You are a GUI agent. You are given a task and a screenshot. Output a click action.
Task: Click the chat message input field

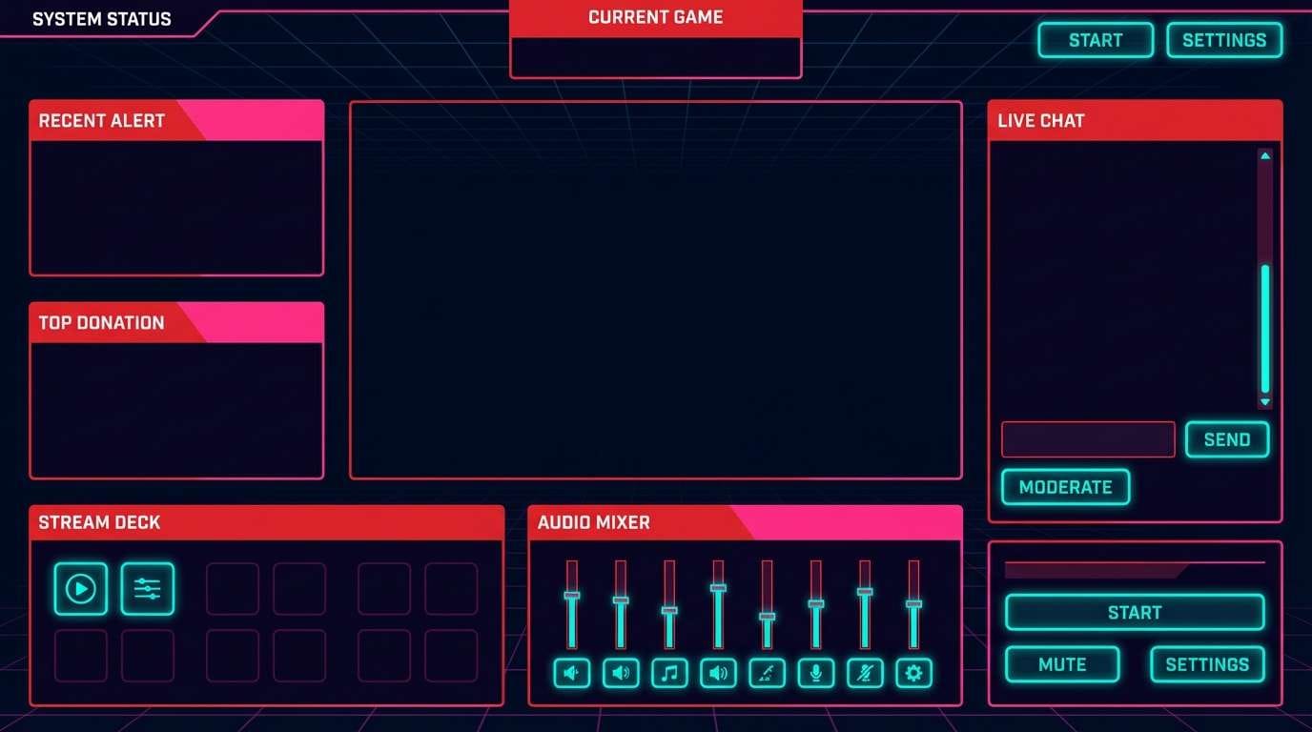point(1088,438)
